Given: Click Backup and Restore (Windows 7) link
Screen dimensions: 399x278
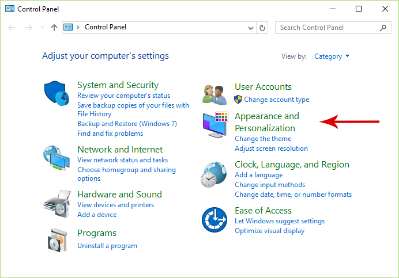Looking at the screenshot, I should (x=127, y=124).
